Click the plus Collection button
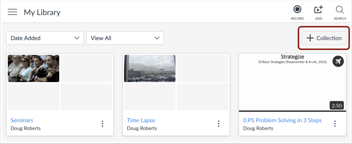The width and height of the screenshot is (352, 144). pyautogui.click(x=324, y=38)
